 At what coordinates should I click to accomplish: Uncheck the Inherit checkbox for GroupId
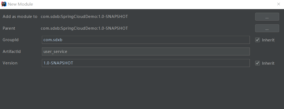(x=257, y=40)
